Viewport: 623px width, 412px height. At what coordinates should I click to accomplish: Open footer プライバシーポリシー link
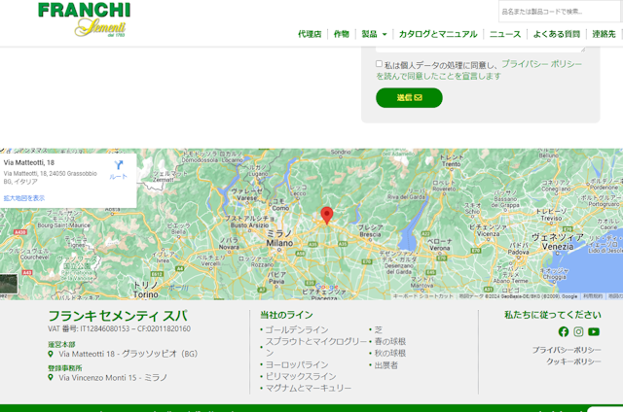[567, 350]
